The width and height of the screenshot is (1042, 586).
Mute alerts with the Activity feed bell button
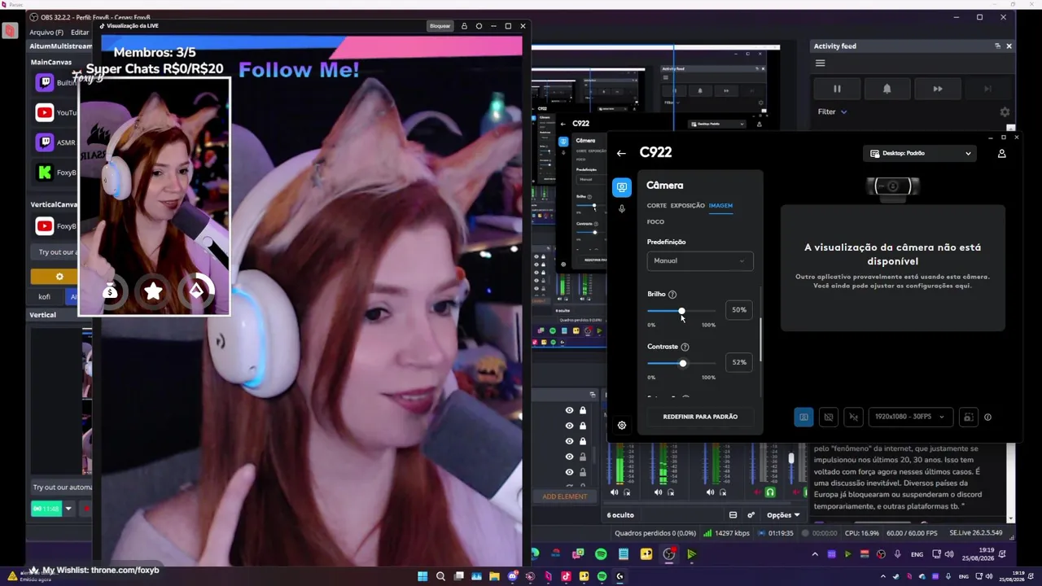[x=887, y=89]
